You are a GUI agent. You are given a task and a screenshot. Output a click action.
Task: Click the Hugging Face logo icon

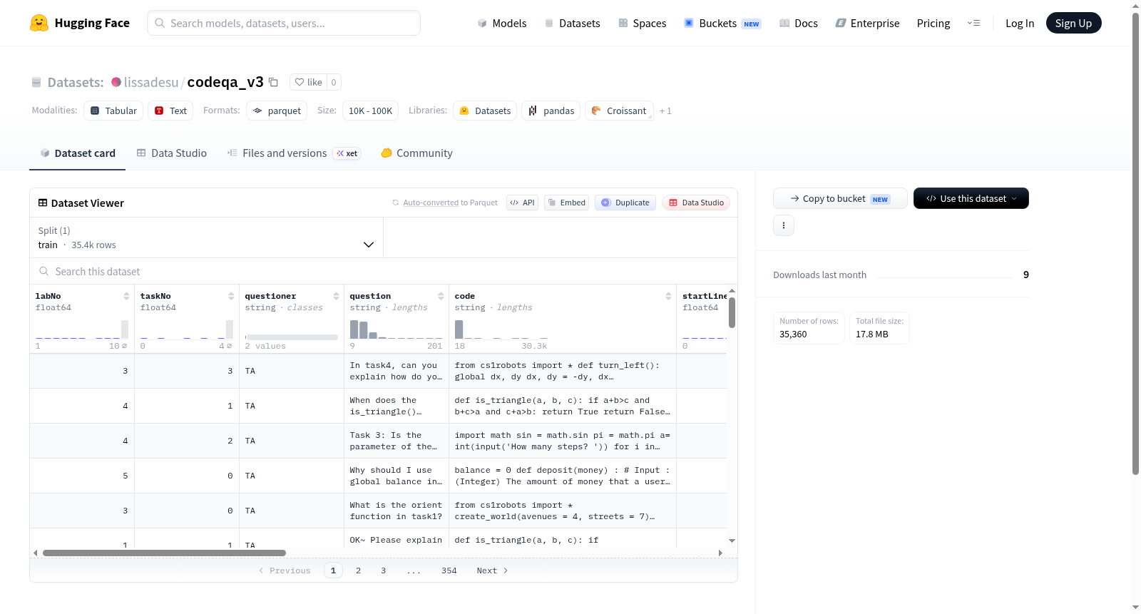click(x=39, y=23)
